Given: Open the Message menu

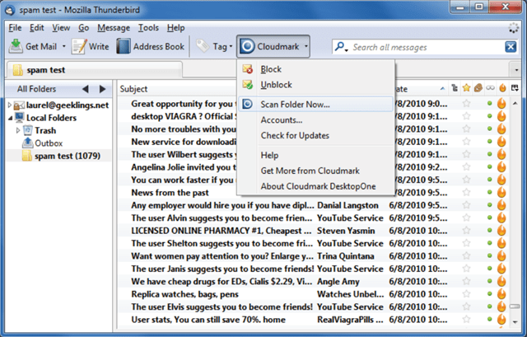Looking at the screenshot, I should 114,28.
